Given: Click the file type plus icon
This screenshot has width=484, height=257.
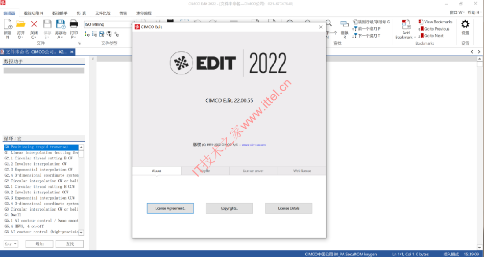Looking at the screenshot, I should [x=116, y=34].
